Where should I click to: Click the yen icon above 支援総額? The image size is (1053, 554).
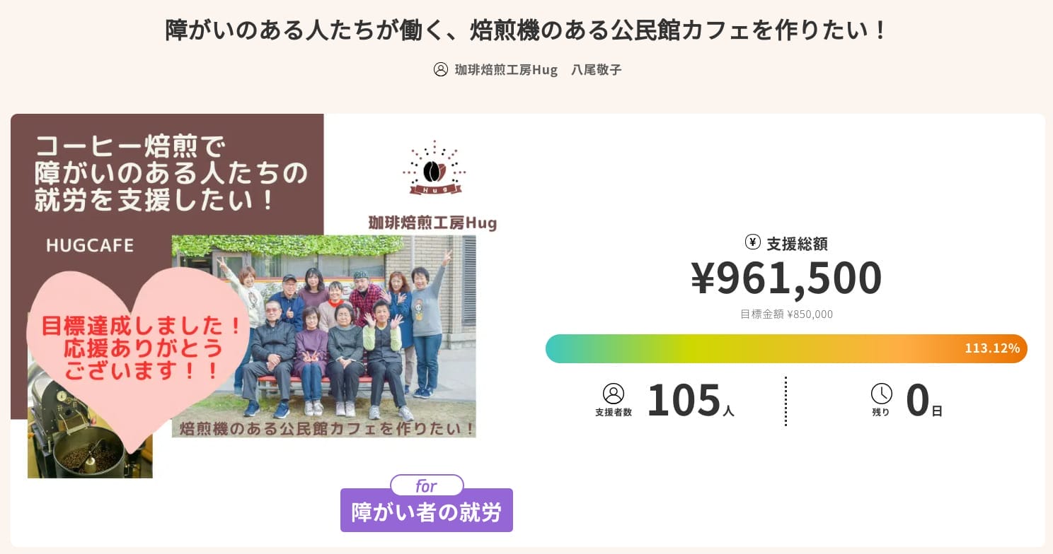[752, 242]
